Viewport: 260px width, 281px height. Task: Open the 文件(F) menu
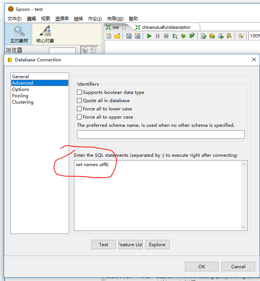point(15,19)
